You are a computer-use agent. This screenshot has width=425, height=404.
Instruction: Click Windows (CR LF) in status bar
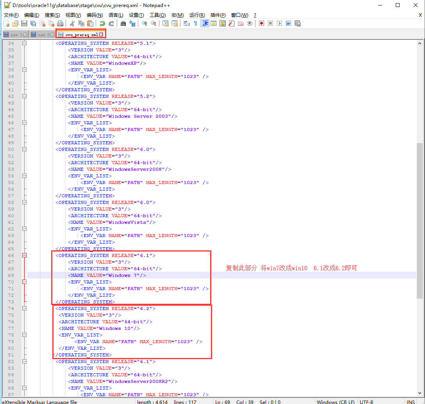tap(336, 402)
